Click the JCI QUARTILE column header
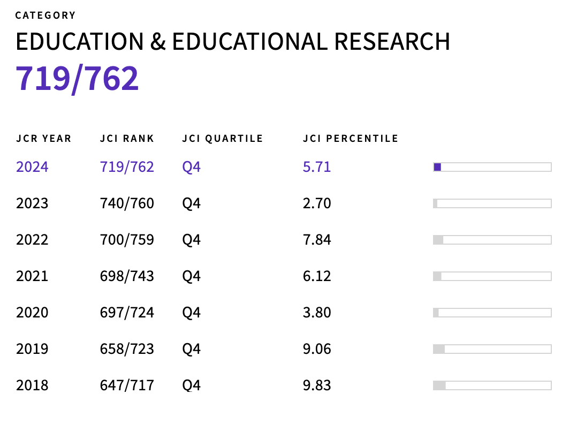The height and width of the screenshot is (424, 577). pyautogui.click(x=222, y=139)
